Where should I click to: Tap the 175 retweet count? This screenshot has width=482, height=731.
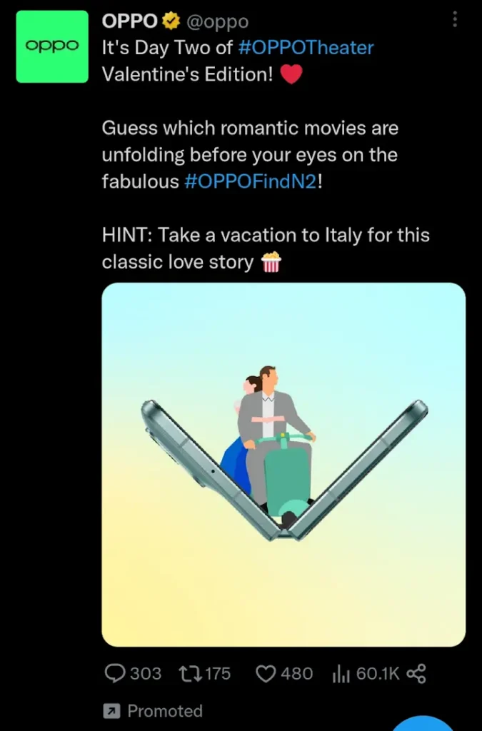[218, 674]
